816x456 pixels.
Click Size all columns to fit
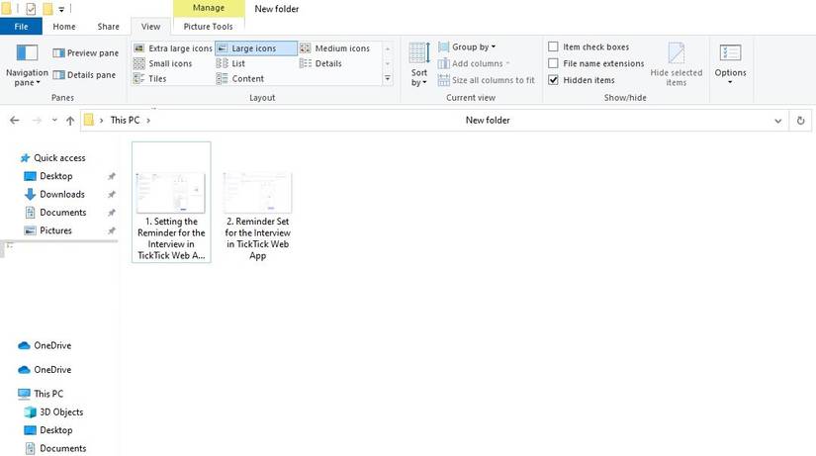click(486, 80)
